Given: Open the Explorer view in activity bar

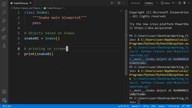Looking at the screenshot, I should pos(4,4).
